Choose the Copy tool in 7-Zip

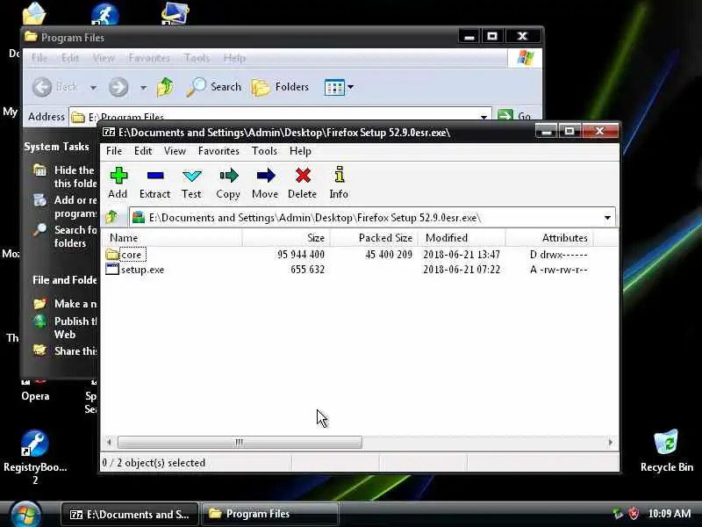tap(228, 183)
